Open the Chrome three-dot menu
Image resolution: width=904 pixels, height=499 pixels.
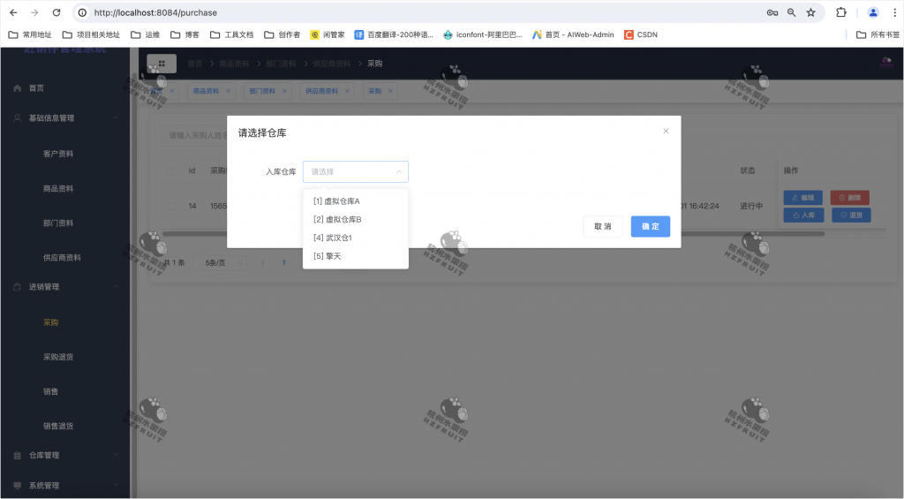coord(895,12)
